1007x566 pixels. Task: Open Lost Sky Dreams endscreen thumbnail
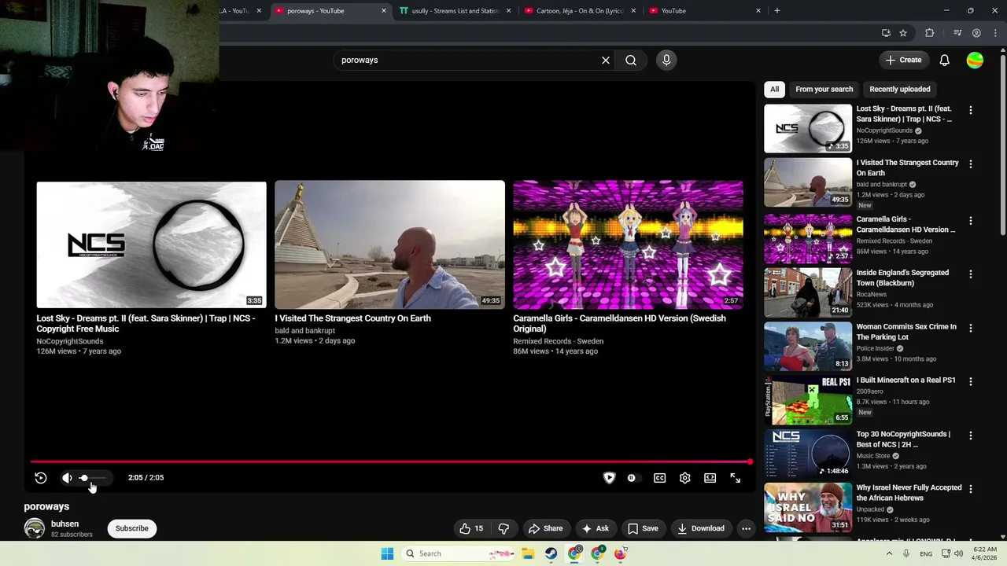click(x=151, y=245)
